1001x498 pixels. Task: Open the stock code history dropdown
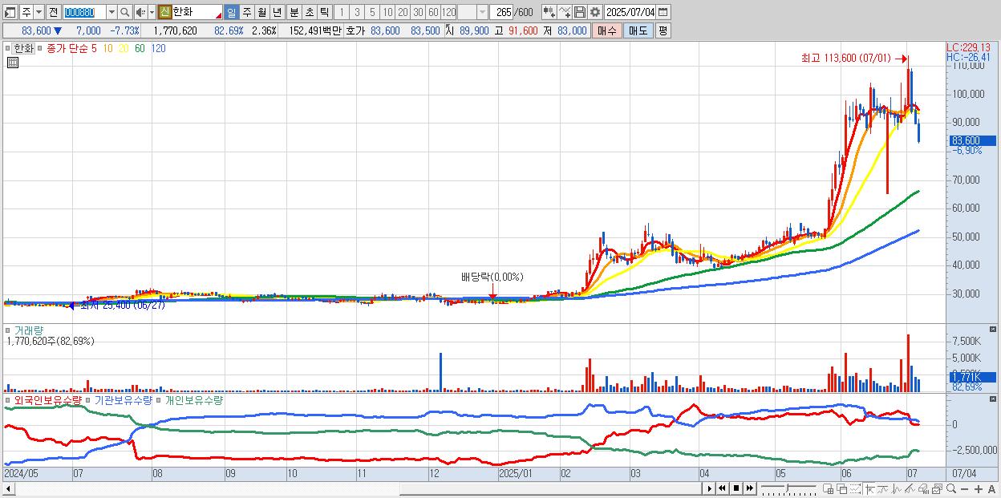click(x=111, y=13)
